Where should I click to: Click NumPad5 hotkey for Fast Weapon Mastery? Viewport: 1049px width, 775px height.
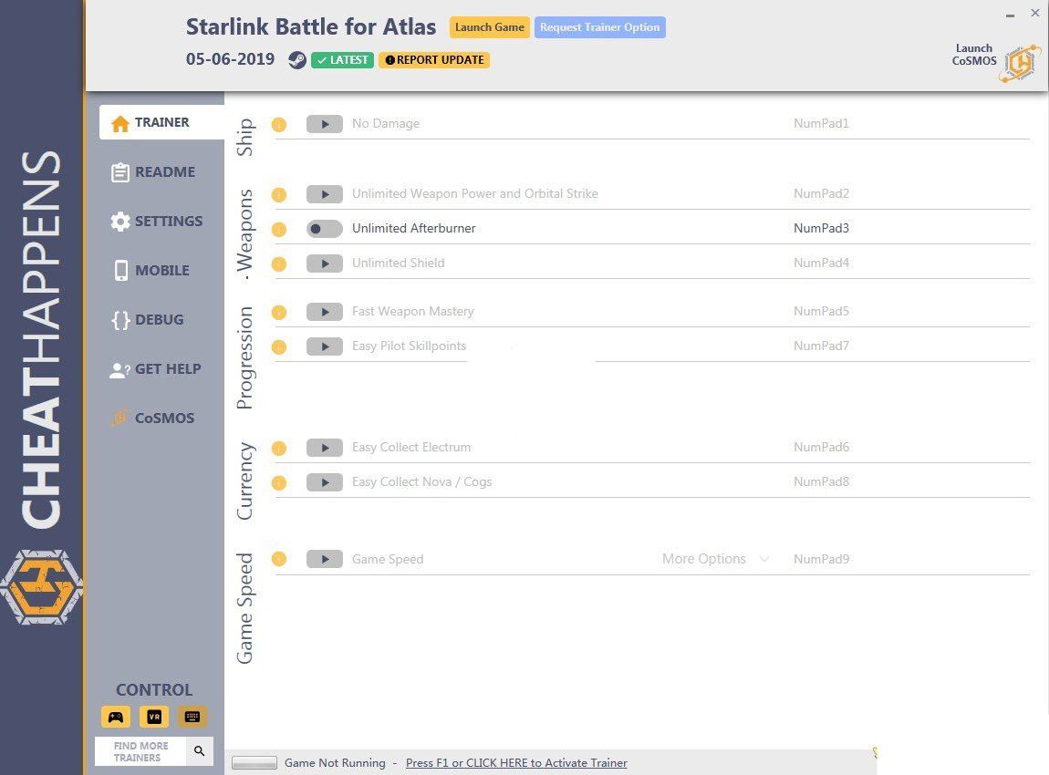click(x=821, y=312)
